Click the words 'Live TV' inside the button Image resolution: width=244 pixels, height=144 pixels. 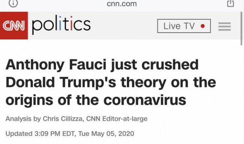click(x=179, y=26)
